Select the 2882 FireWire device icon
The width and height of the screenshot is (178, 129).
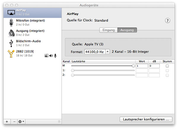(11, 53)
